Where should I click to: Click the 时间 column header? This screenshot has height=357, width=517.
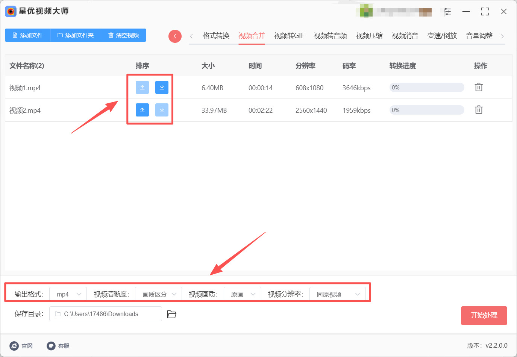[x=255, y=66]
